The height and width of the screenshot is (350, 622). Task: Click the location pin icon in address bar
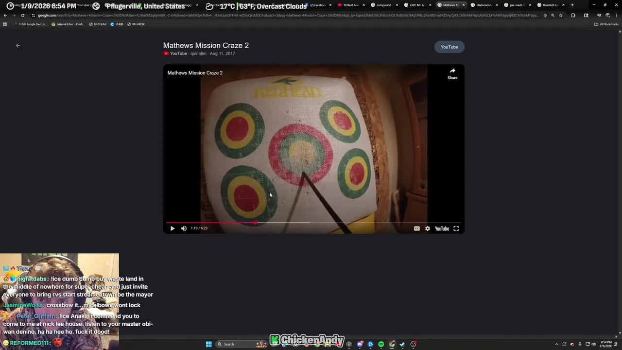[x=545, y=15]
